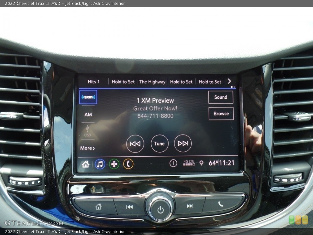Tap the location pin icon

(201, 163)
